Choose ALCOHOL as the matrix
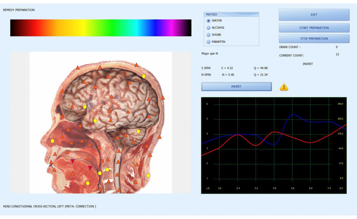This screenshot has width=357, height=219. (x=208, y=28)
